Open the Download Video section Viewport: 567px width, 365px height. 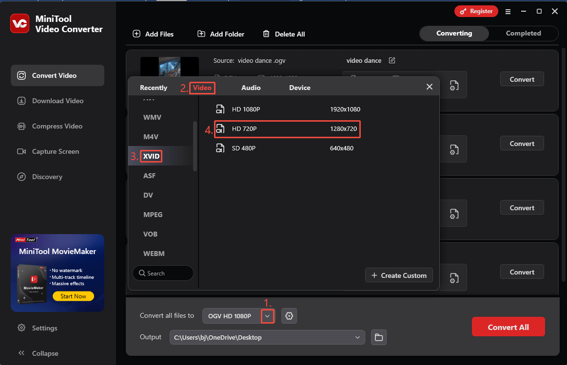[x=58, y=101]
